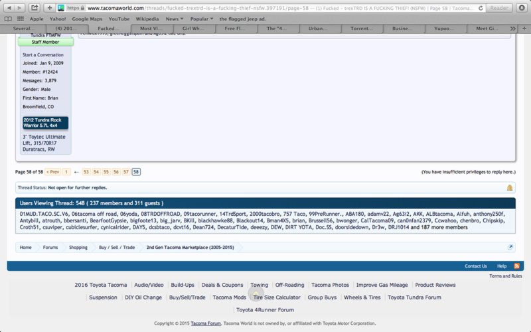
Task: Open Wikipedia bookmark
Action: pyautogui.click(x=147, y=19)
